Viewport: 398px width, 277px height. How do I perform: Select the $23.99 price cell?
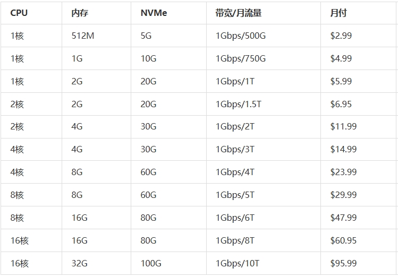point(343,172)
